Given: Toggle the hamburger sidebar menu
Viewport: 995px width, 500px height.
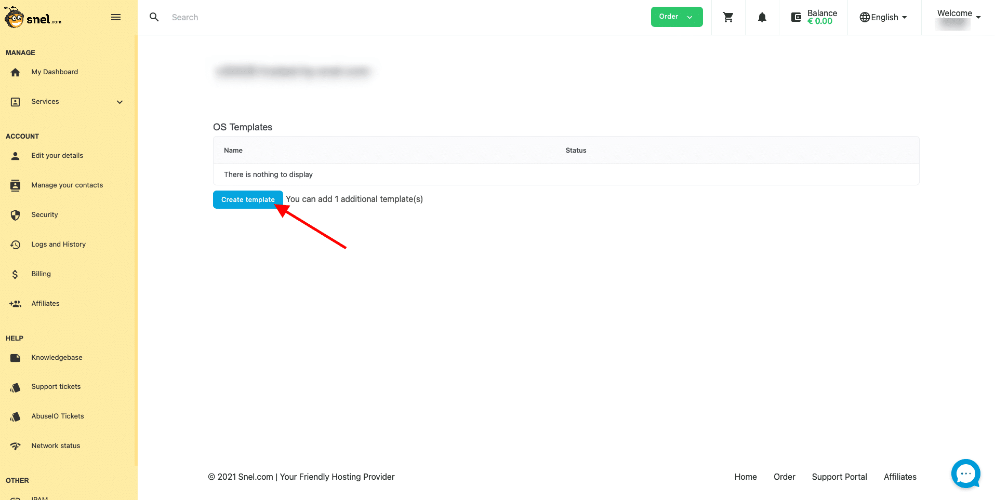Looking at the screenshot, I should (116, 17).
